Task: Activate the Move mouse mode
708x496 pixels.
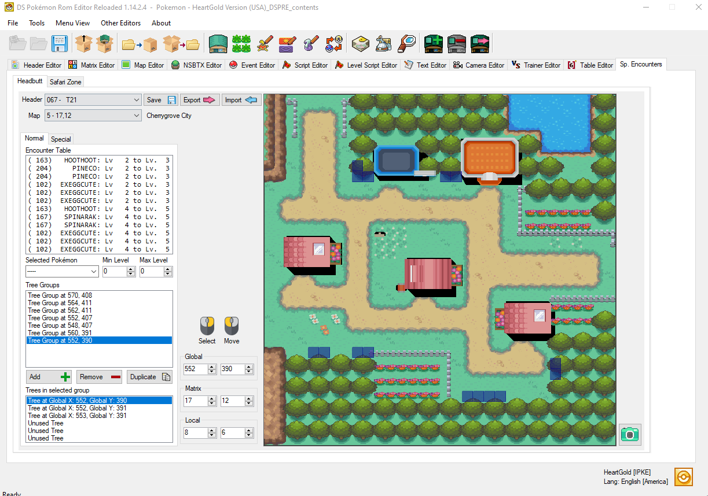Action: coord(232,327)
